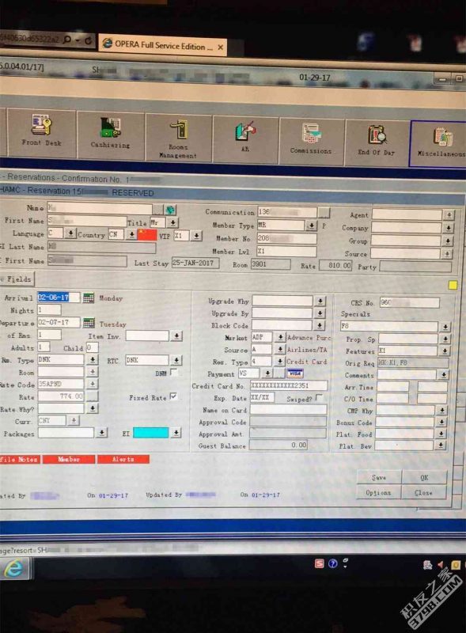Viewport: 466px width, 633px height.
Task: Click the CRS No. field
Action: [x=410, y=302]
